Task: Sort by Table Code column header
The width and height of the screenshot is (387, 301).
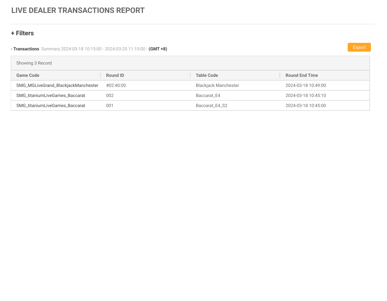Action: (x=207, y=75)
